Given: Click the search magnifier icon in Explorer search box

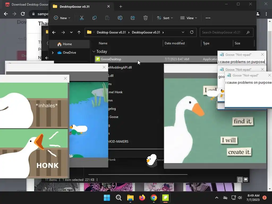Looking at the screenshot, I should 248,32.
